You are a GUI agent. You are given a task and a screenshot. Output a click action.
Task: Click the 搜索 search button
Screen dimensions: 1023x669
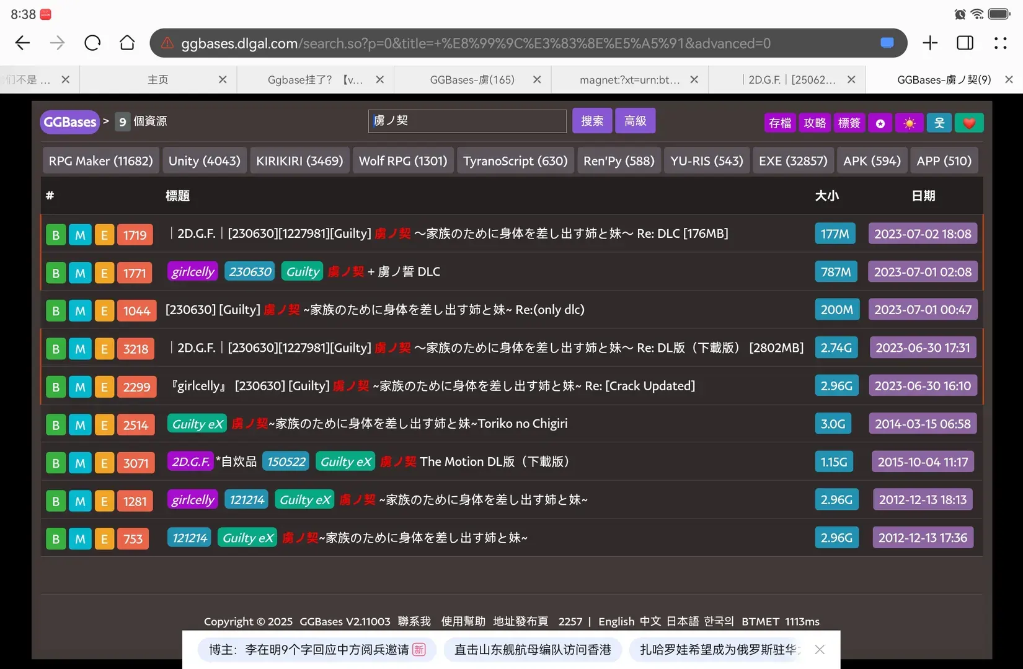592,121
